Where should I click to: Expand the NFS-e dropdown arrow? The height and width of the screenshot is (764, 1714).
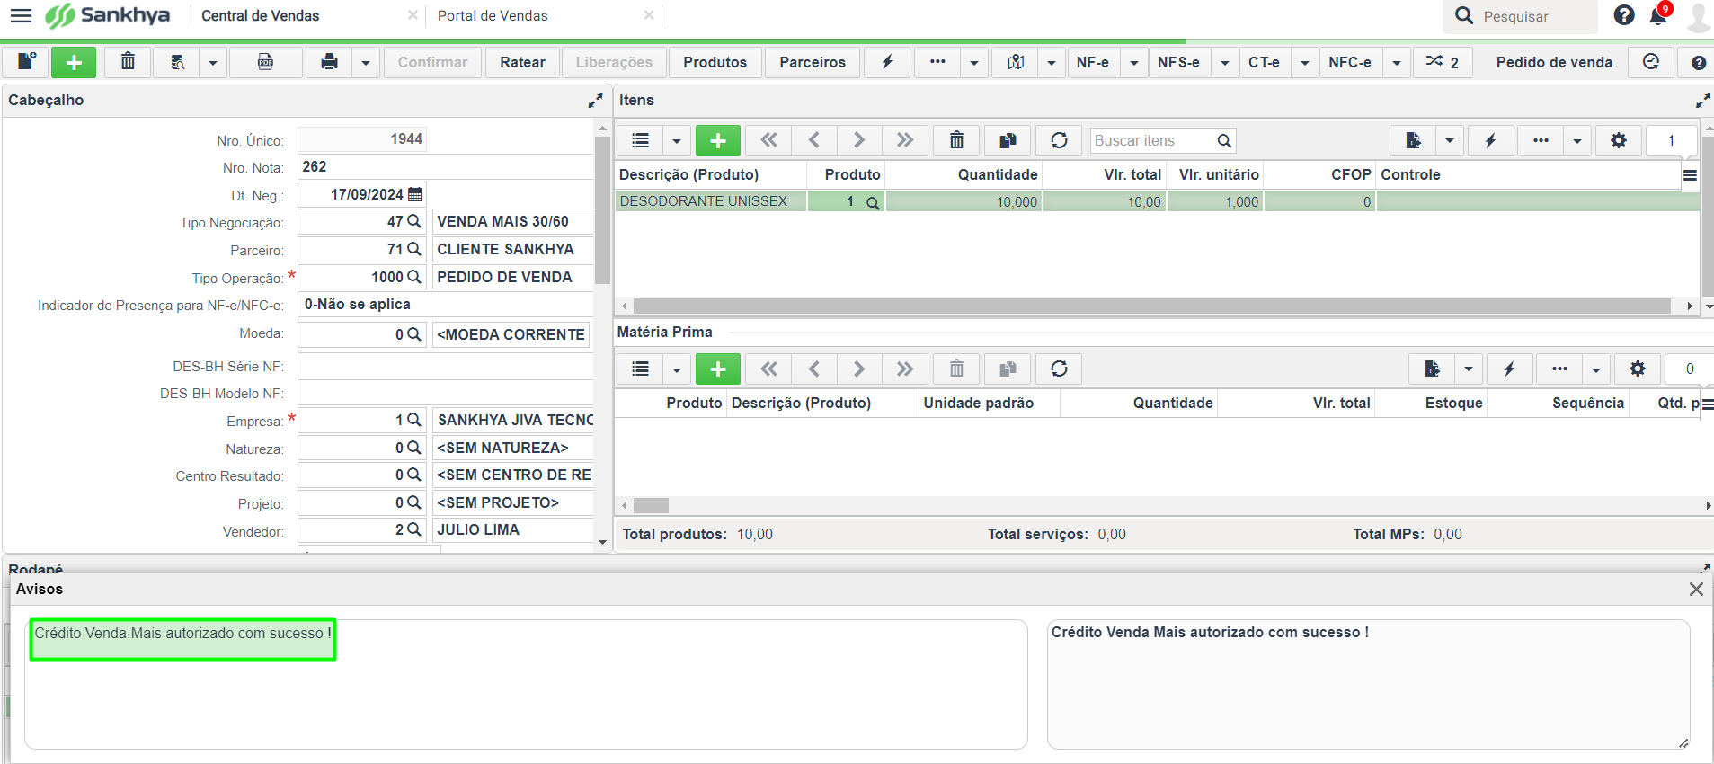pyautogui.click(x=1224, y=62)
